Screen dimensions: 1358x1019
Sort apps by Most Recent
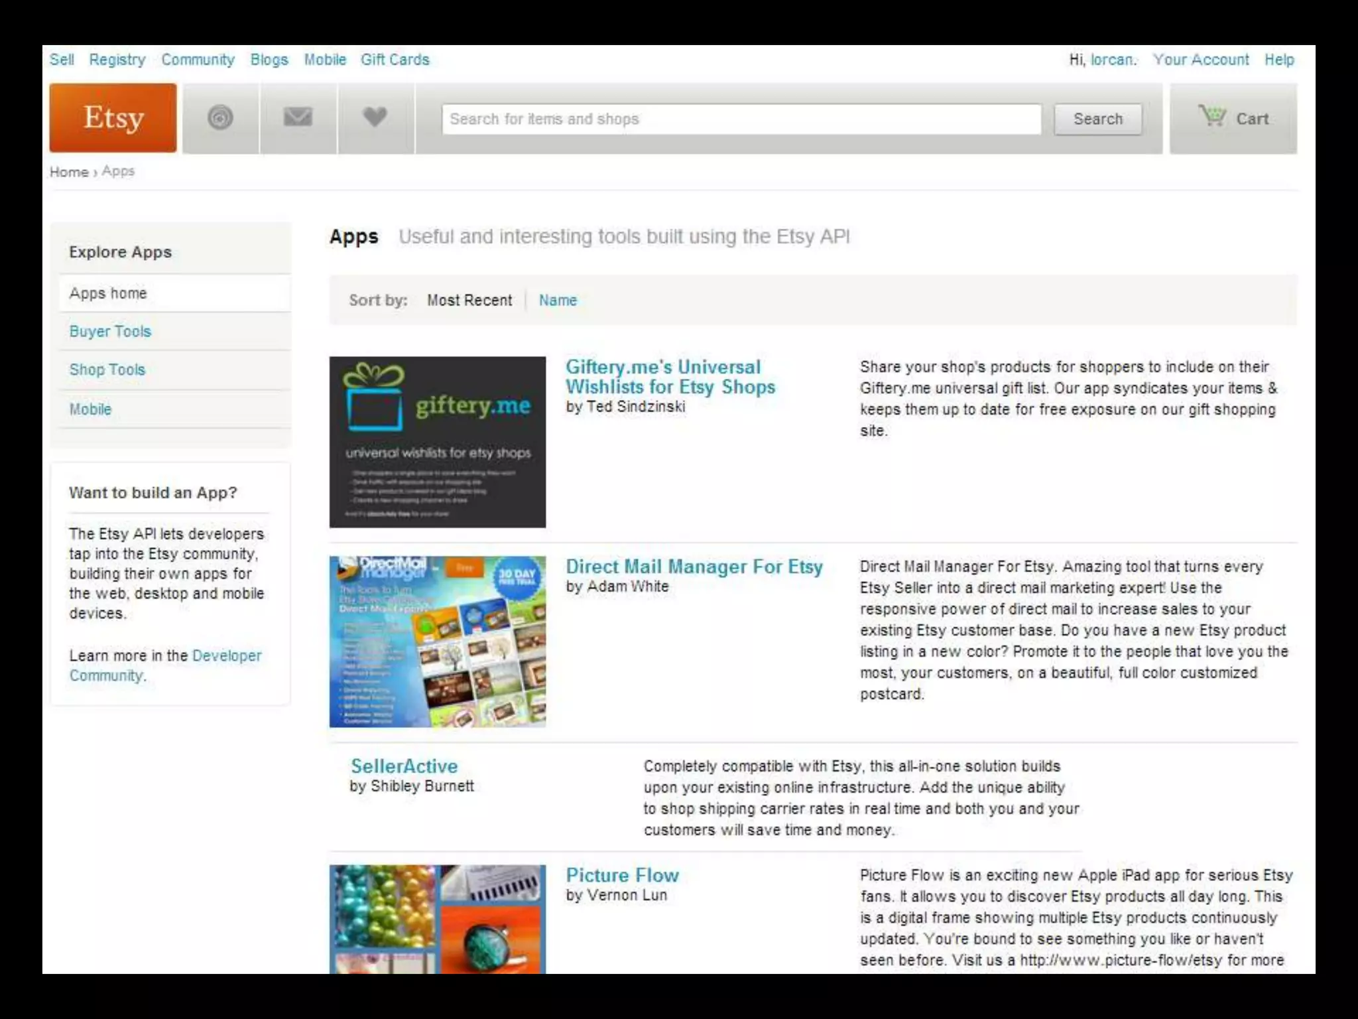[469, 301]
